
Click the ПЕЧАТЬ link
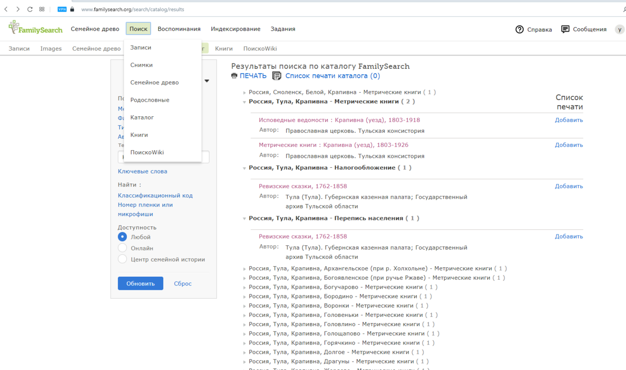(x=253, y=76)
